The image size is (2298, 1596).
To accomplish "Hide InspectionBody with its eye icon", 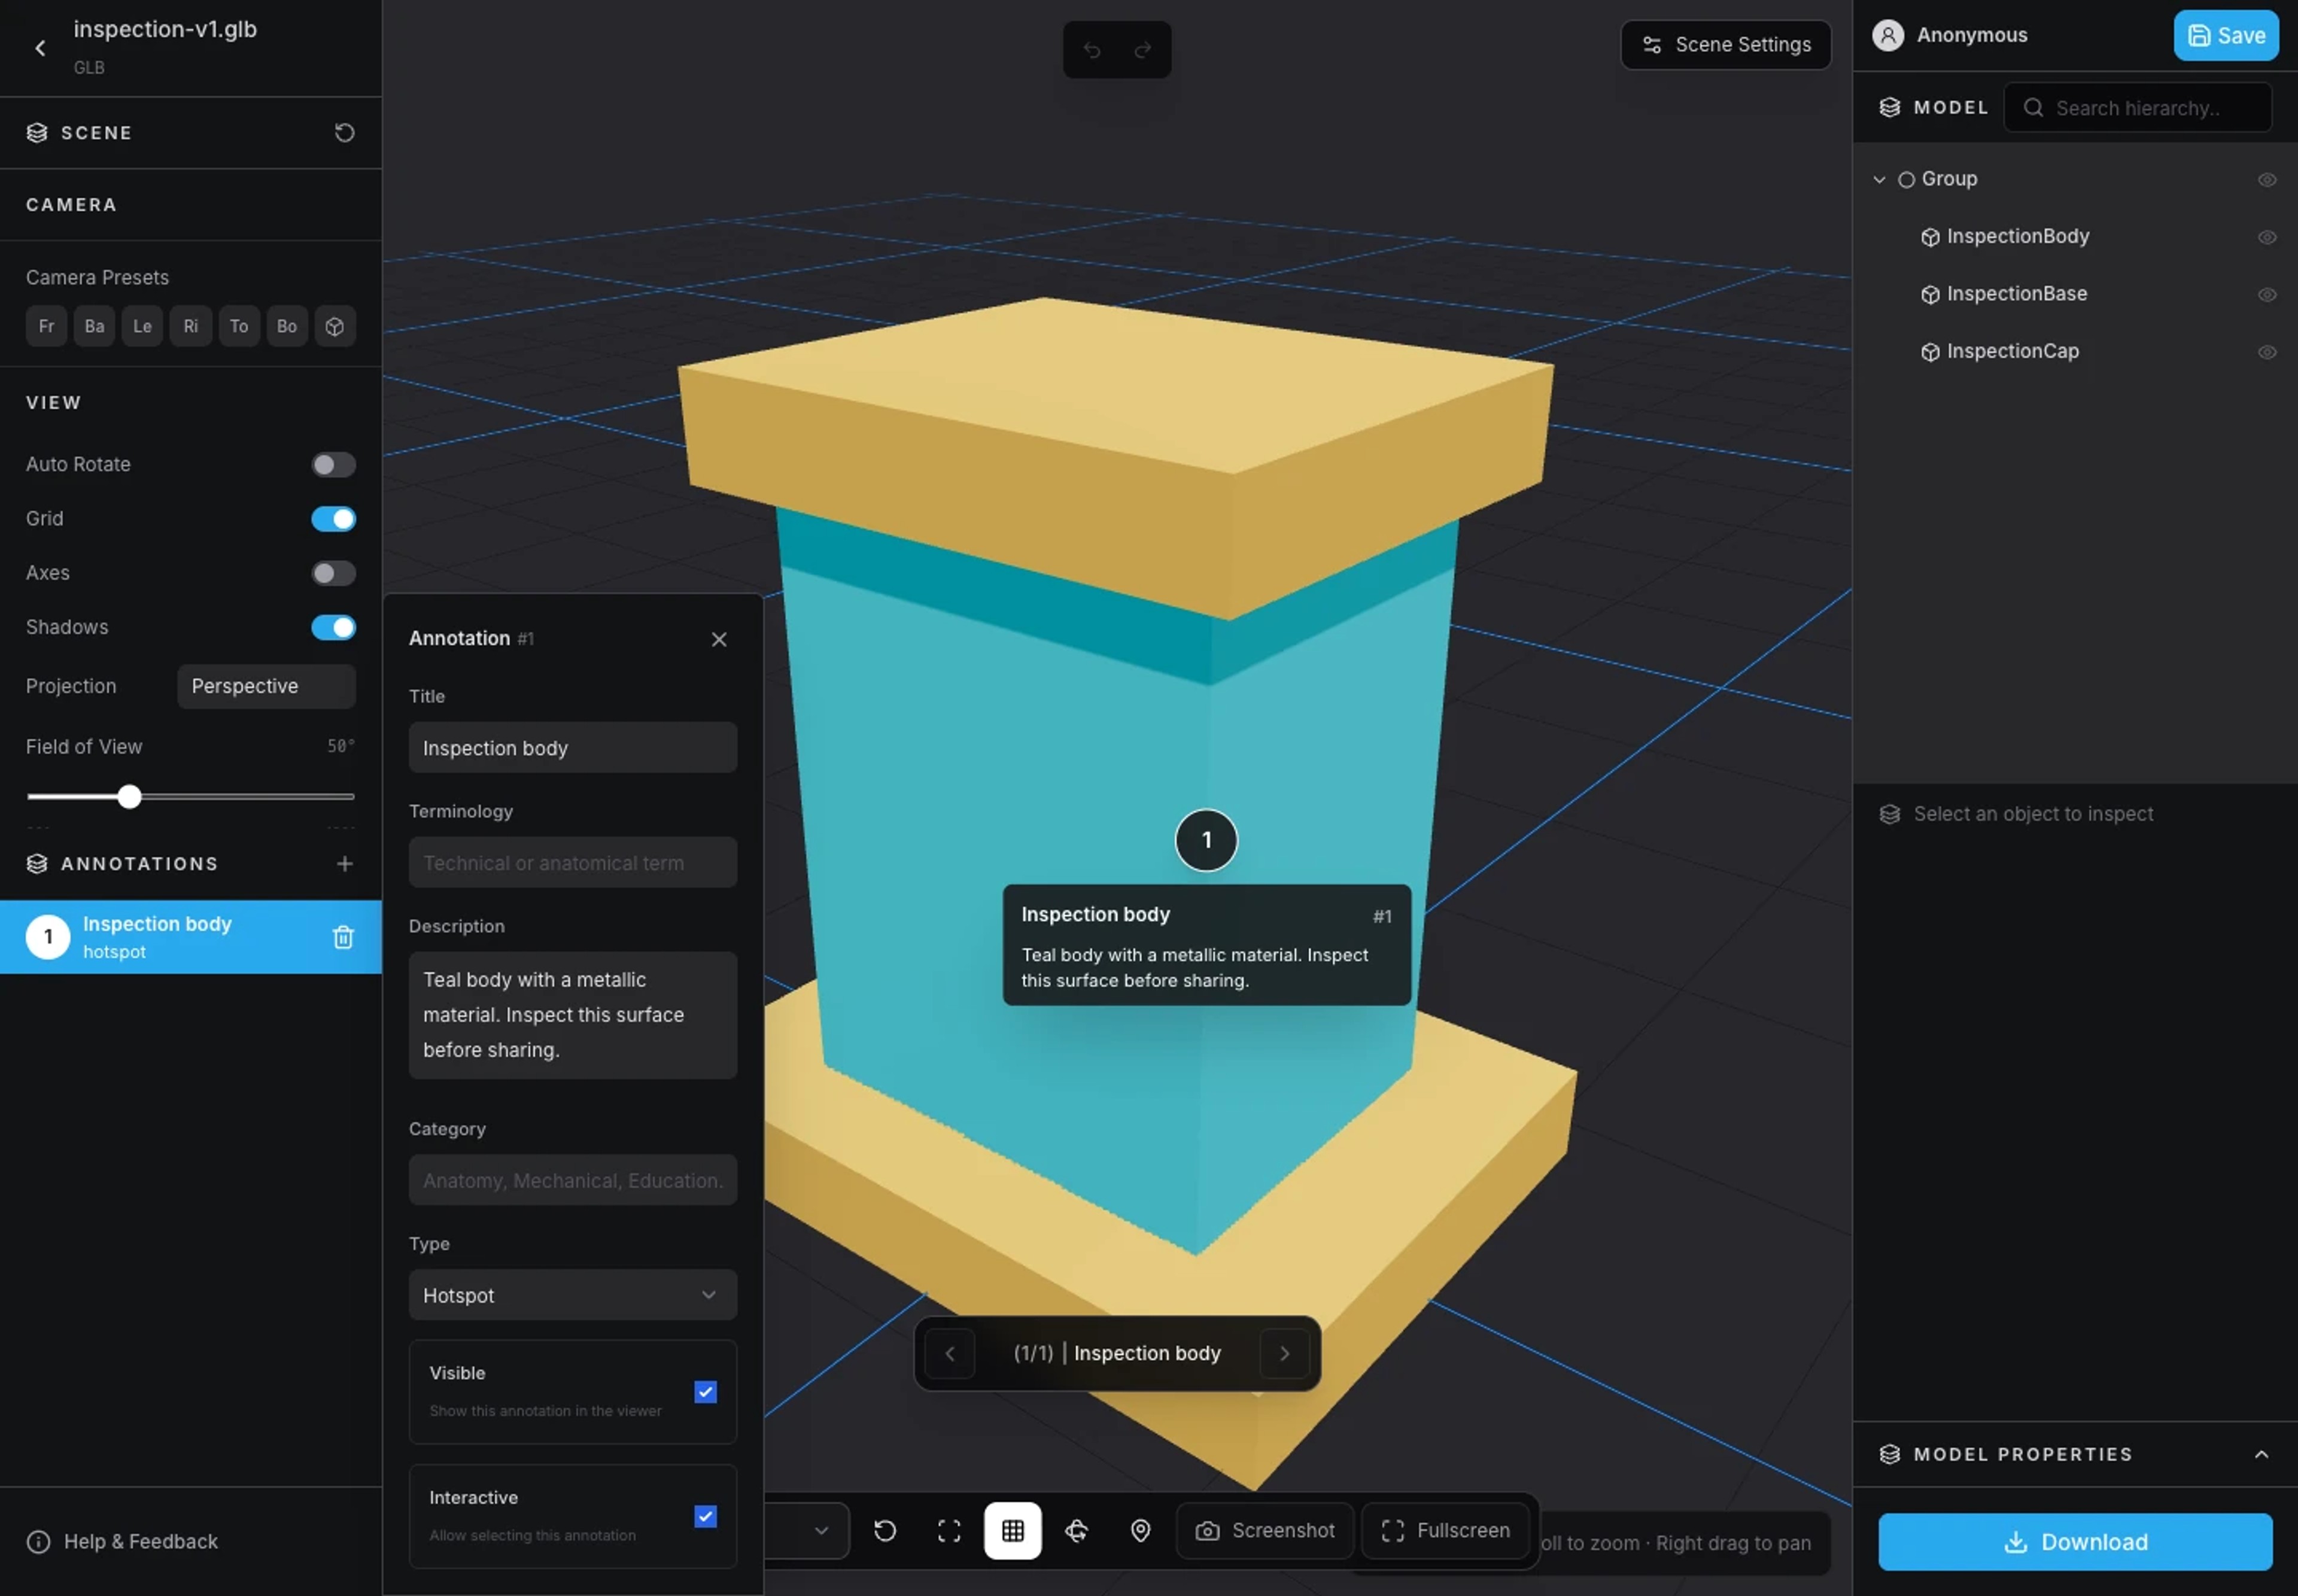I will click(x=2267, y=237).
